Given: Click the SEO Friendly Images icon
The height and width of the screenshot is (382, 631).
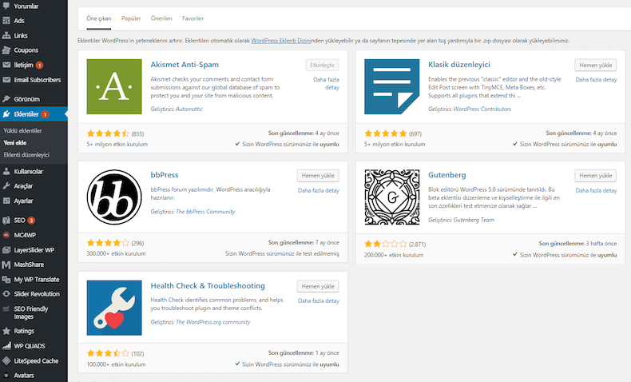Looking at the screenshot, I should click(6, 309).
